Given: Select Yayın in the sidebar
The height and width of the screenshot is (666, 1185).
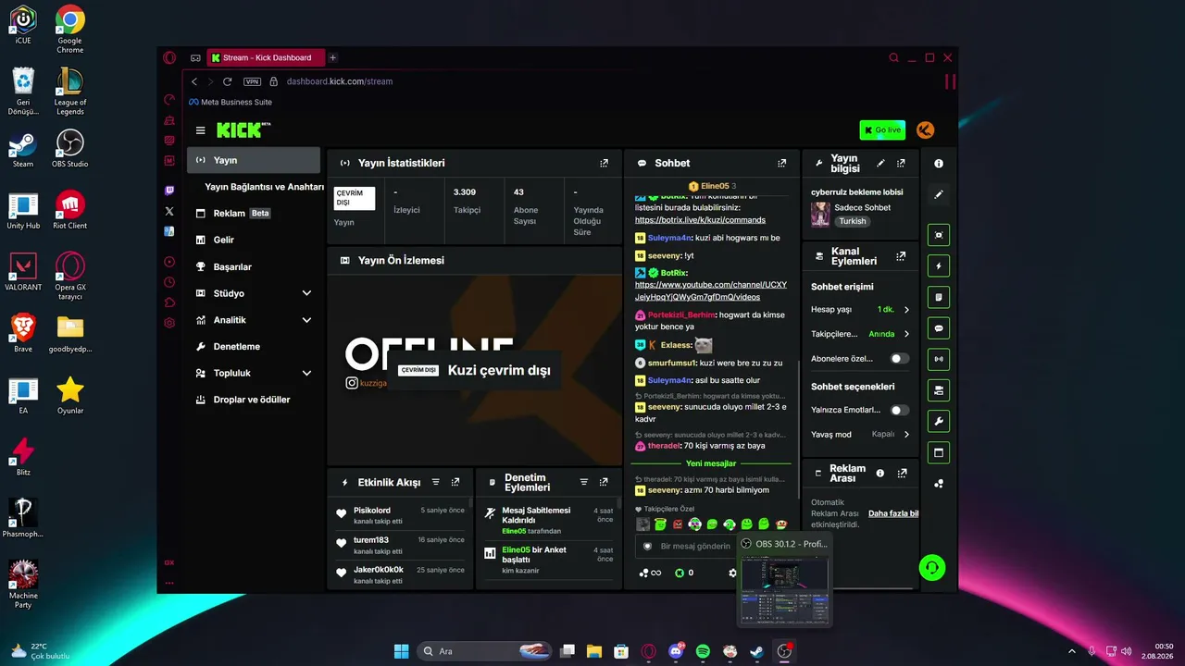Looking at the screenshot, I should click(254, 160).
